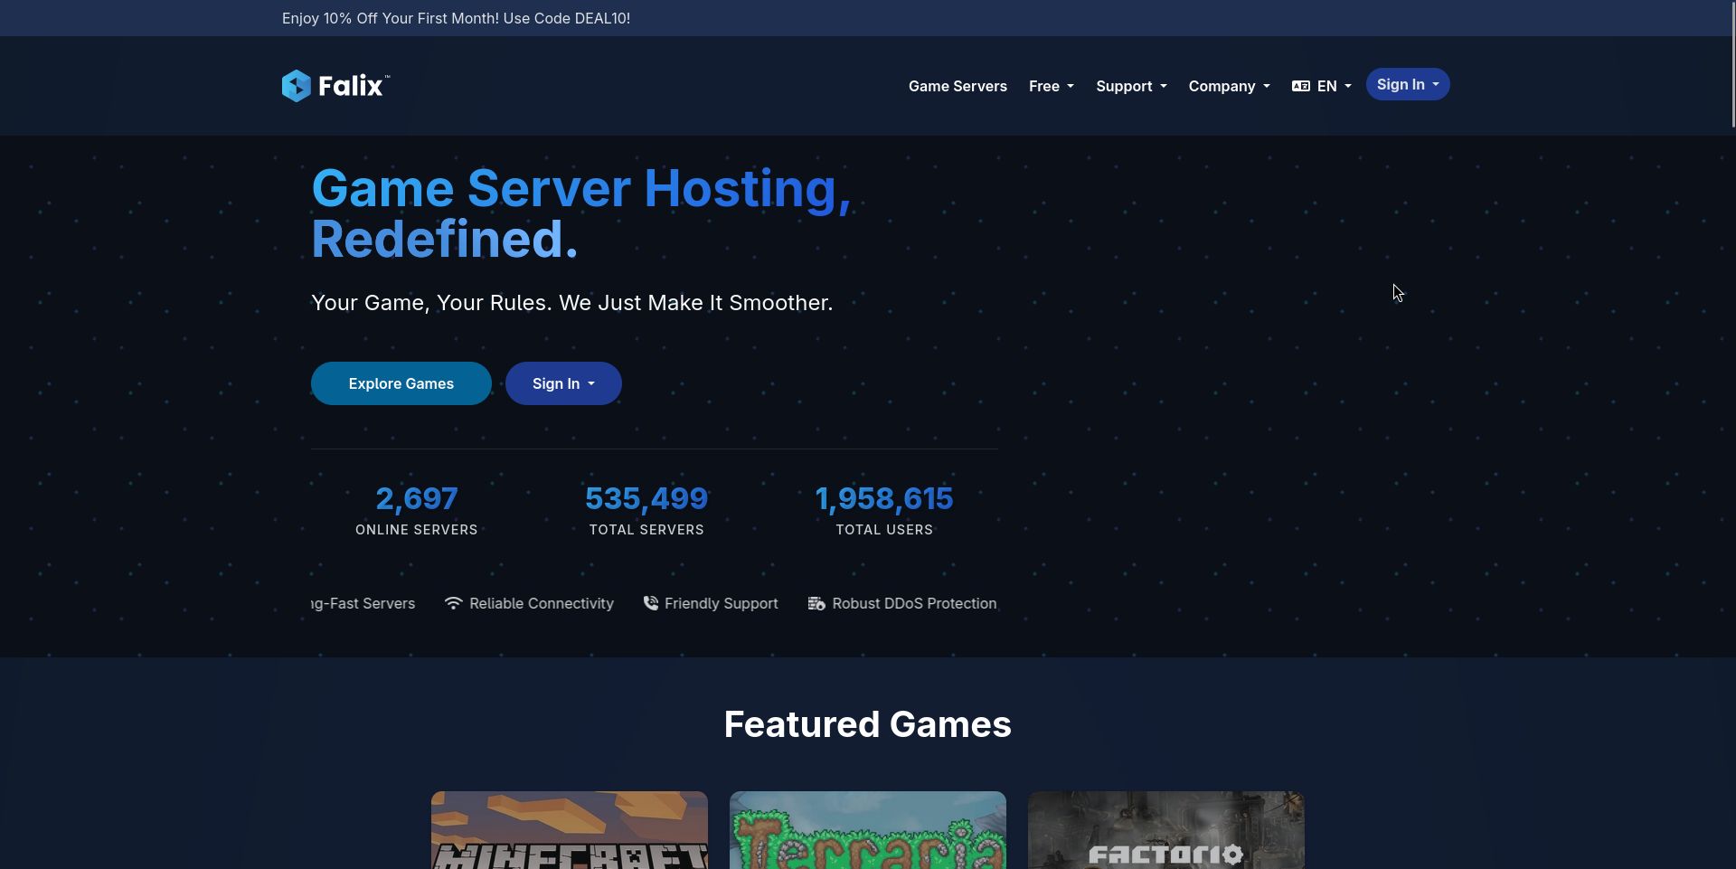Click the Wi-Fi icon beside Reliable Connectivity
The height and width of the screenshot is (869, 1736).
pyautogui.click(x=452, y=603)
